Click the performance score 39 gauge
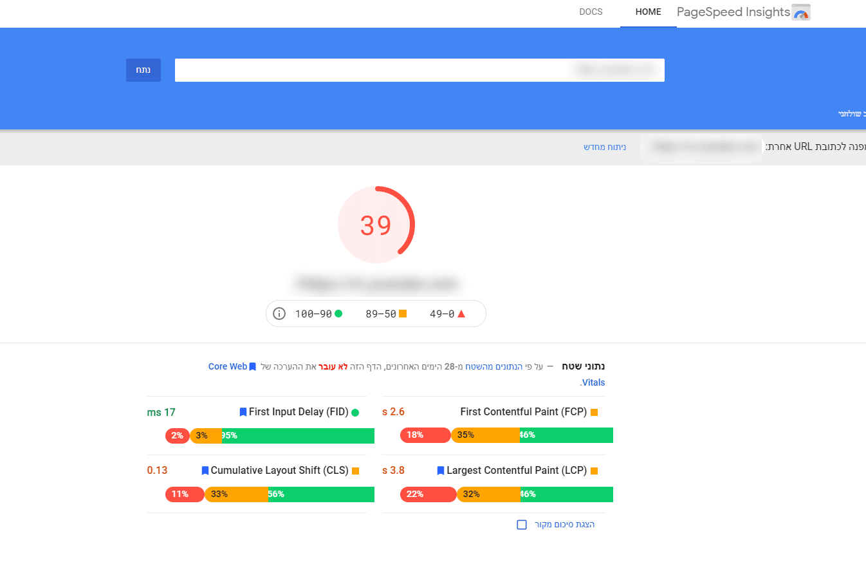The image size is (866, 564). click(x=376, y=225)
